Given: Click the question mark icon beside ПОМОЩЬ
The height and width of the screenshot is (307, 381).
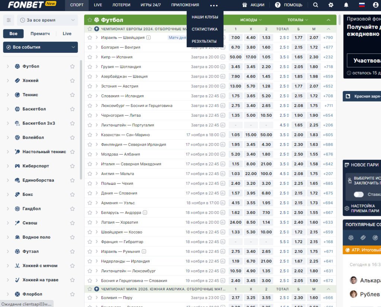Looking at the screenshot, I should (x=278, y=5).
